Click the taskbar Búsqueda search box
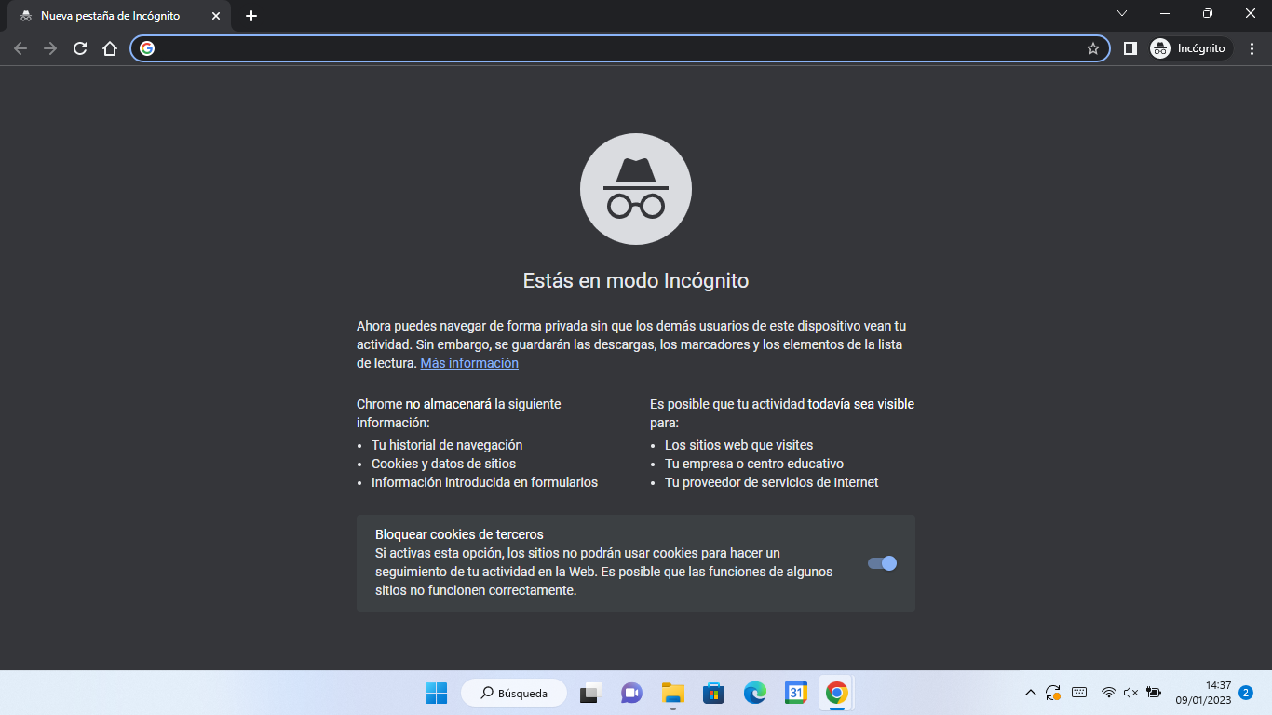 click(x=514, y=693)
